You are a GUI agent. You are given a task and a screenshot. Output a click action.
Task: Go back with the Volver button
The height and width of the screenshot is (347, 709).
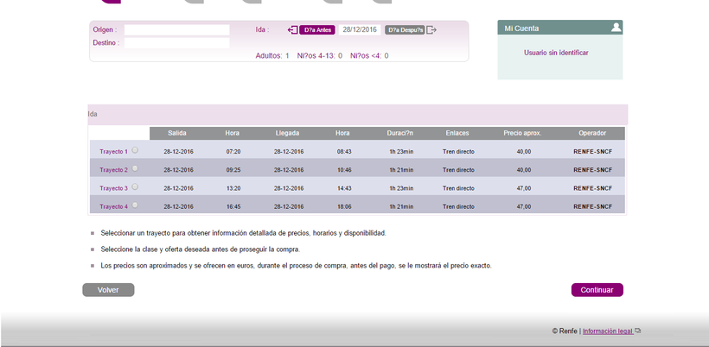[x=108, y=290]
